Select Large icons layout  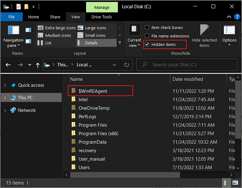[x=92, y=28]
